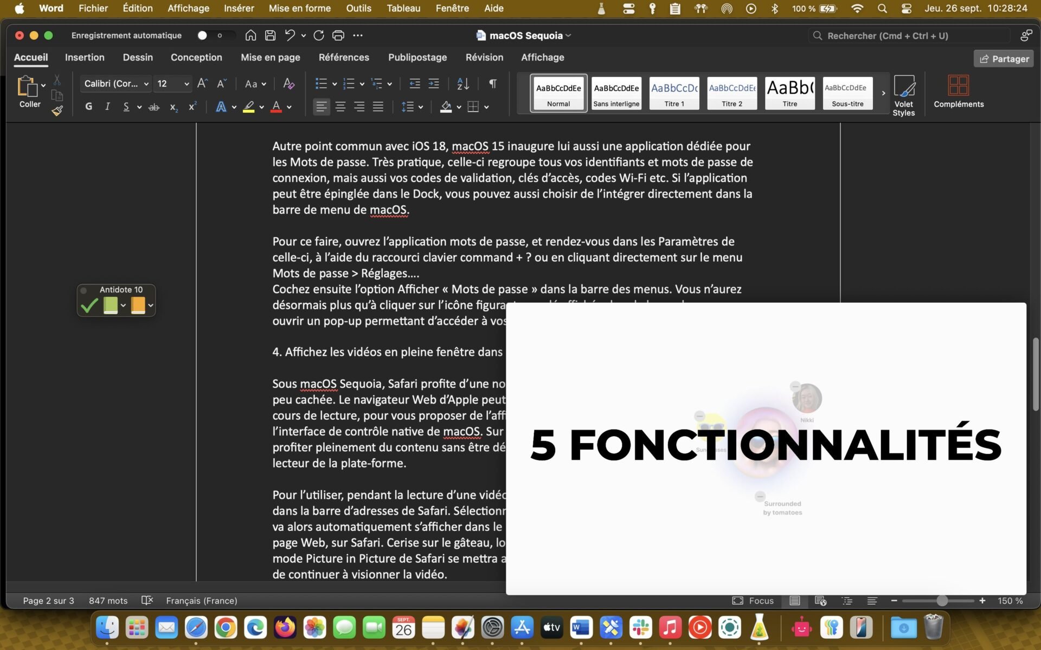Click Français (France) language indicator

[202, 601]
